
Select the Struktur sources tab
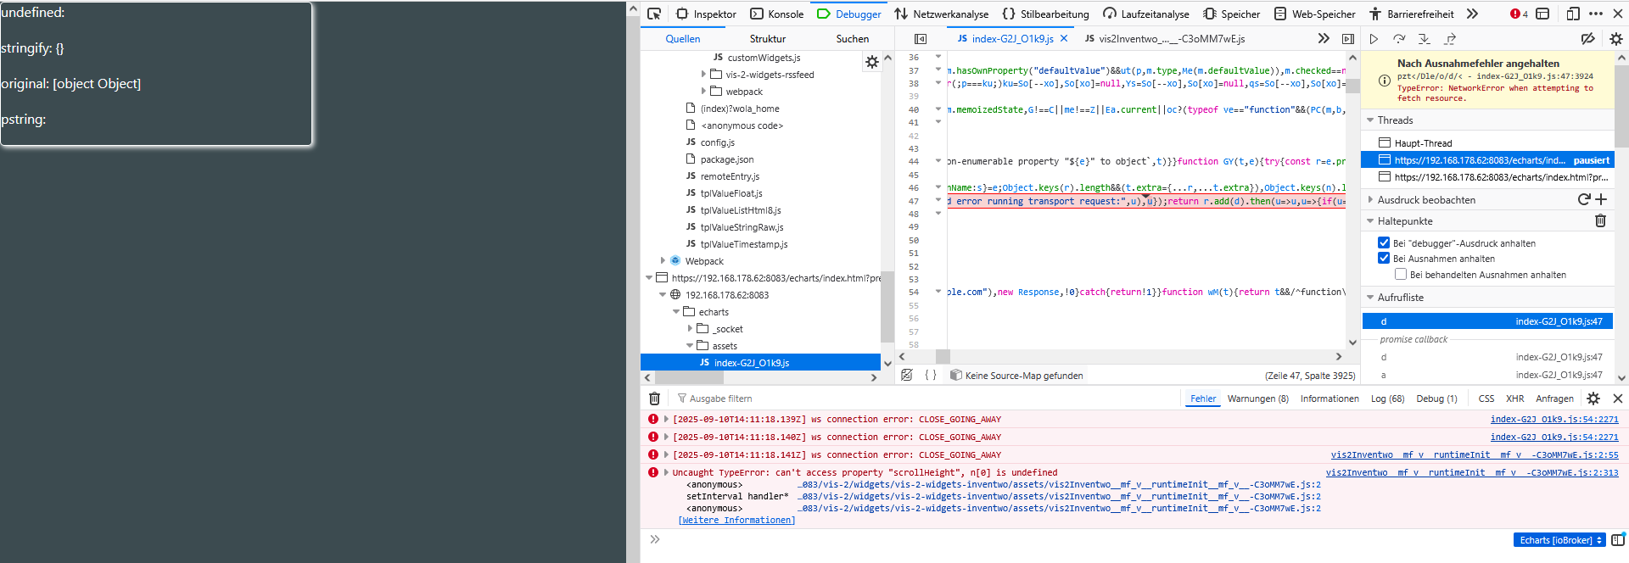point(768,39)
